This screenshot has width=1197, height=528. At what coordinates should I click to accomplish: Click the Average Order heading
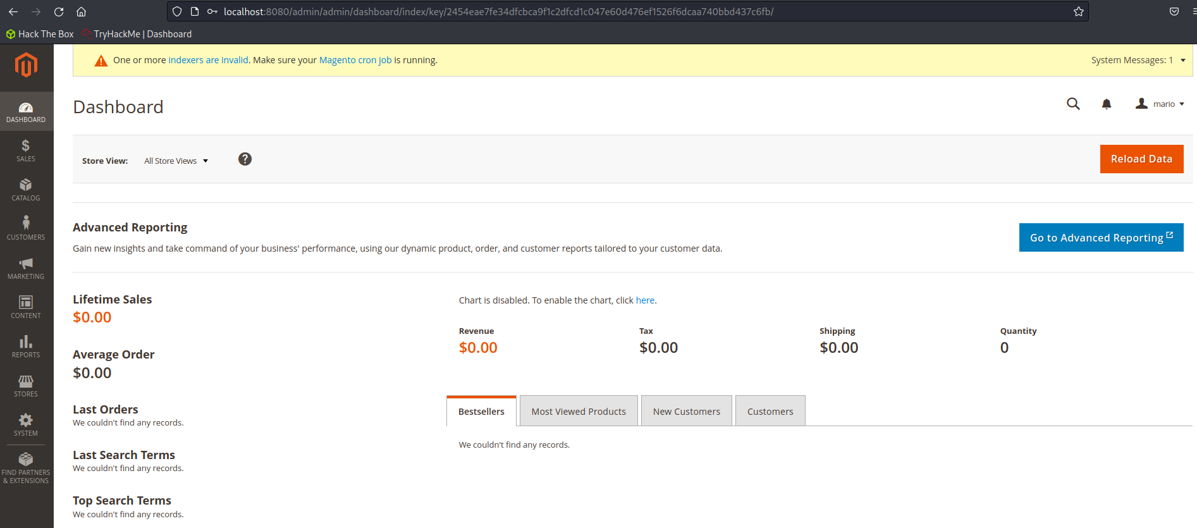(114, 355)
